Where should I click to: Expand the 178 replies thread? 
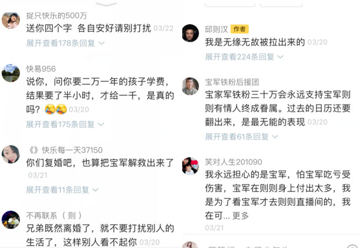pyautogui.click(x=65, y=43)
